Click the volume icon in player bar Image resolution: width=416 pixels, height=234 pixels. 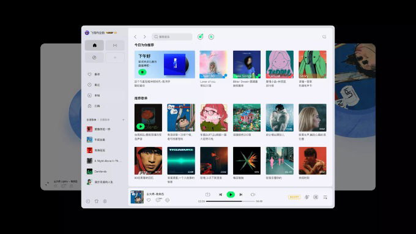click(x=253, y=195)
